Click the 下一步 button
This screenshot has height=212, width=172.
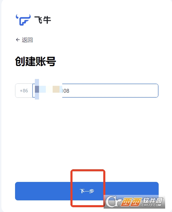point(87,191)
